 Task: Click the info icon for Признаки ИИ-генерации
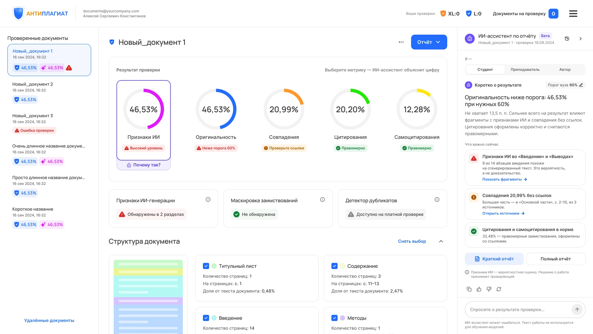208,199
